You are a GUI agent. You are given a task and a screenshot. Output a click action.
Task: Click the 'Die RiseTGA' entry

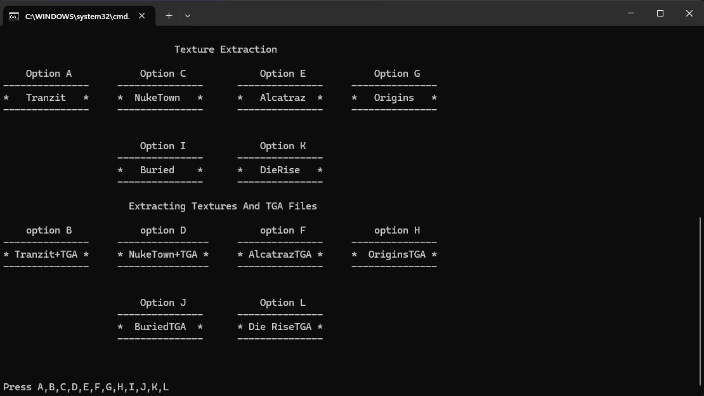(x=280, y=327)
